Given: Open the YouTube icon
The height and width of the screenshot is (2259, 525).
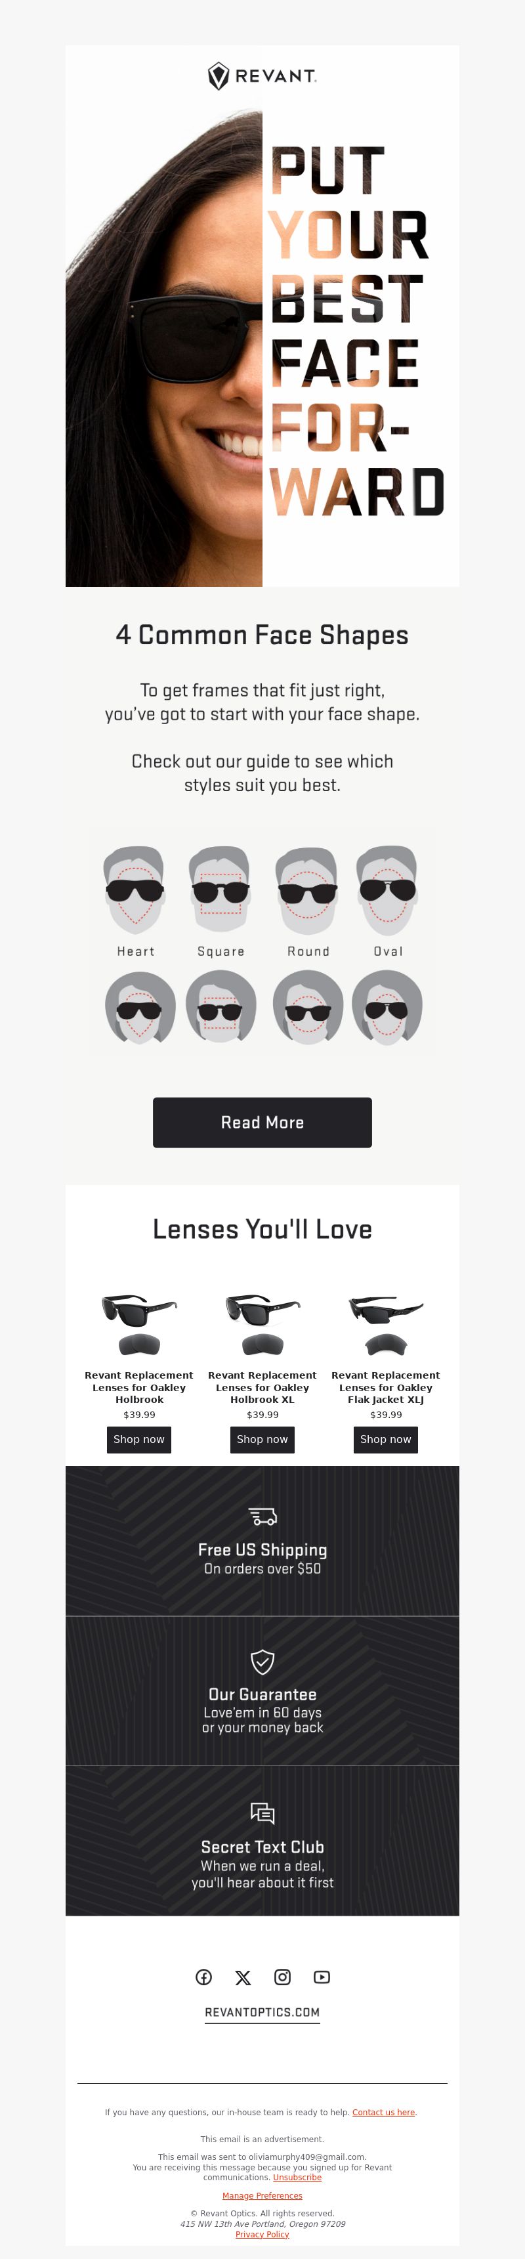Looking at the screenshot, I should click(322, 1977).
